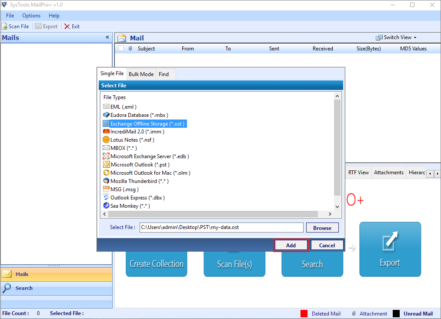441x319 pixels.
Task: Select the MSG (.msg) icon
Action: point(106,189)
